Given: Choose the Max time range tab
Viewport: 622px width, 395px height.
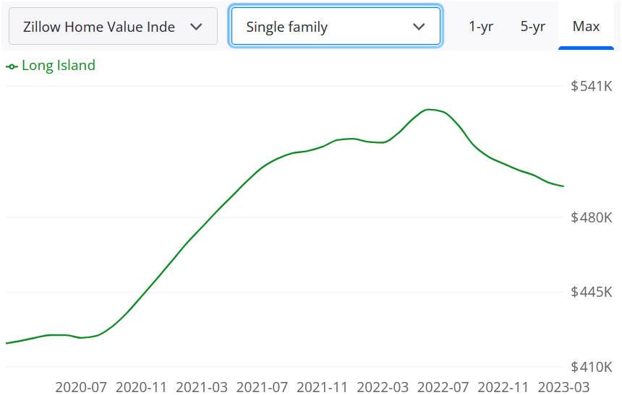Looking at the screenshot, I should point(586,27).
